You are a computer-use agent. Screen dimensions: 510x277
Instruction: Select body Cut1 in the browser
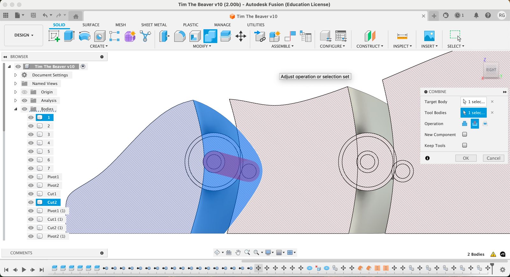(x=52, y=194)
